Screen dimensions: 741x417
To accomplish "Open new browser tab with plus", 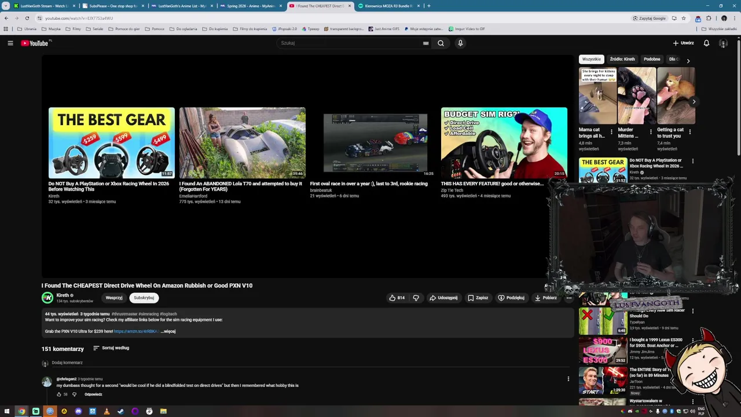I will [x=428, y=6].
